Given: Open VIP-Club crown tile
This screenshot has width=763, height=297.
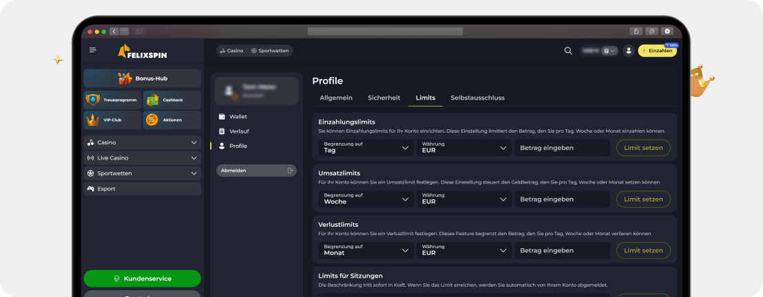Looking at the screenshot, I should [93, 120].
